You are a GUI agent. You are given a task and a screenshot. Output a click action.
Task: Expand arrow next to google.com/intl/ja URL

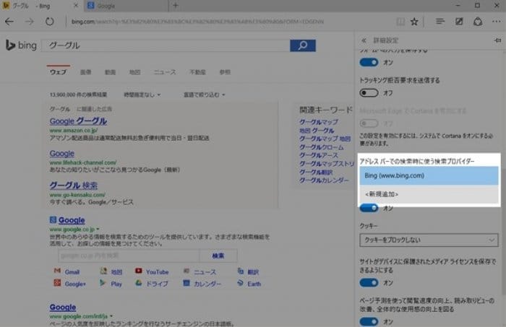[x=111, y=316]
